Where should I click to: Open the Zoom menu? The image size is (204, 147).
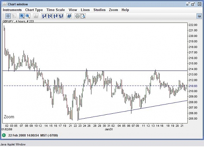pyautogui.click(x=114, y=10)
